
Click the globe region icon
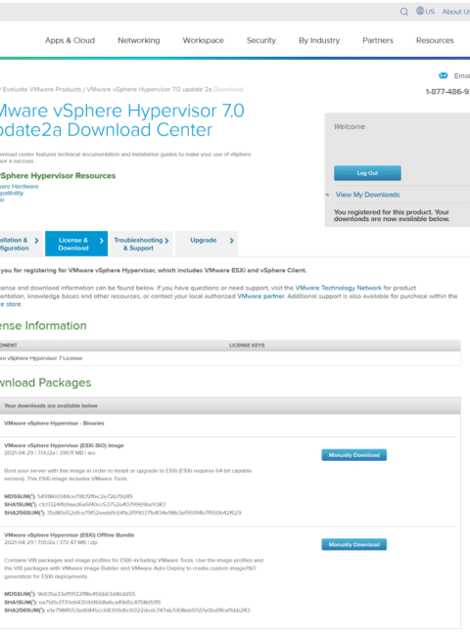click(420, 11)
